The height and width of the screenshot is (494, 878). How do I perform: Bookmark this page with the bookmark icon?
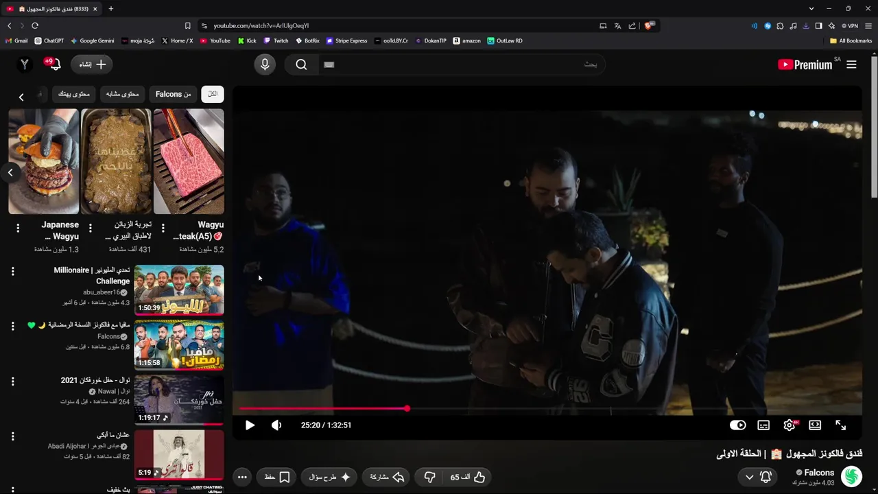tap(187, 25)
